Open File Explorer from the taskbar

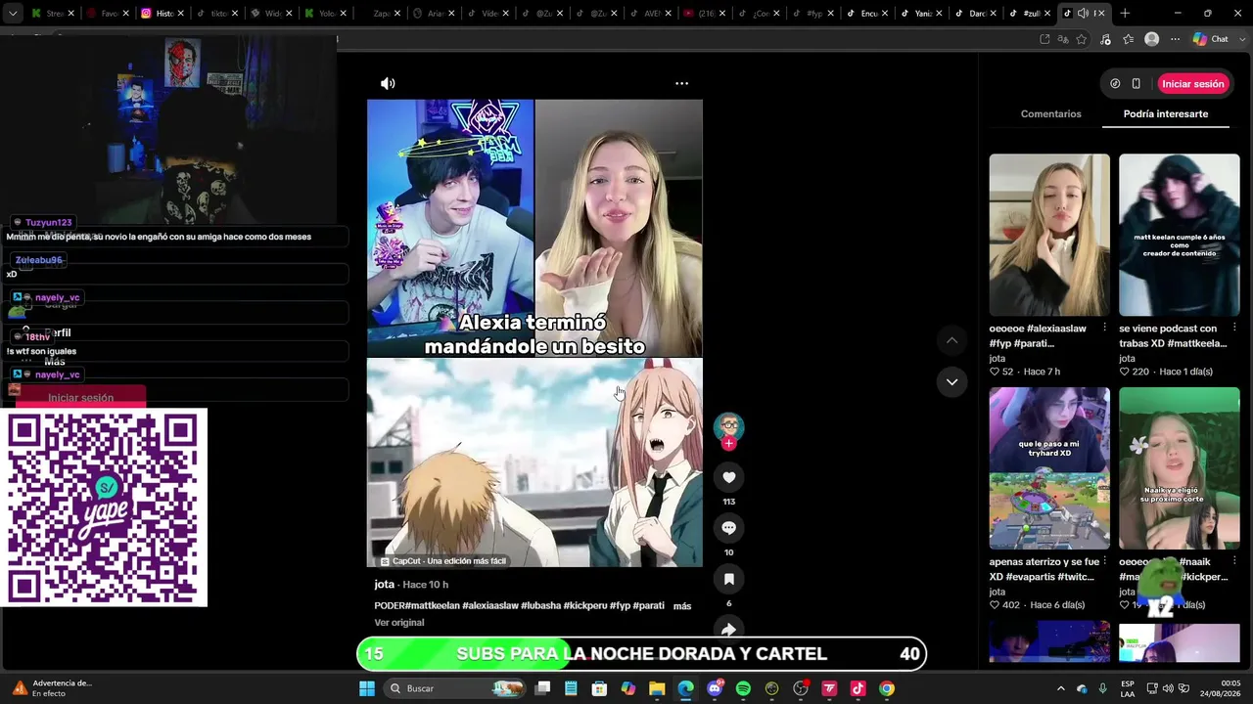[x=657, y=688]
